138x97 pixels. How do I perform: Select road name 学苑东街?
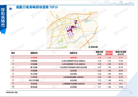click(x=34, y=84)
